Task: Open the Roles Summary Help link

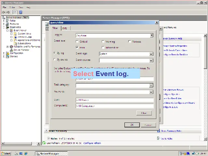Action: (x=171, y=131)
